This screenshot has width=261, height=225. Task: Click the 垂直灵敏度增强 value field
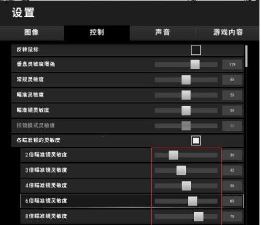pyautogui.click(x=232, y=64)
